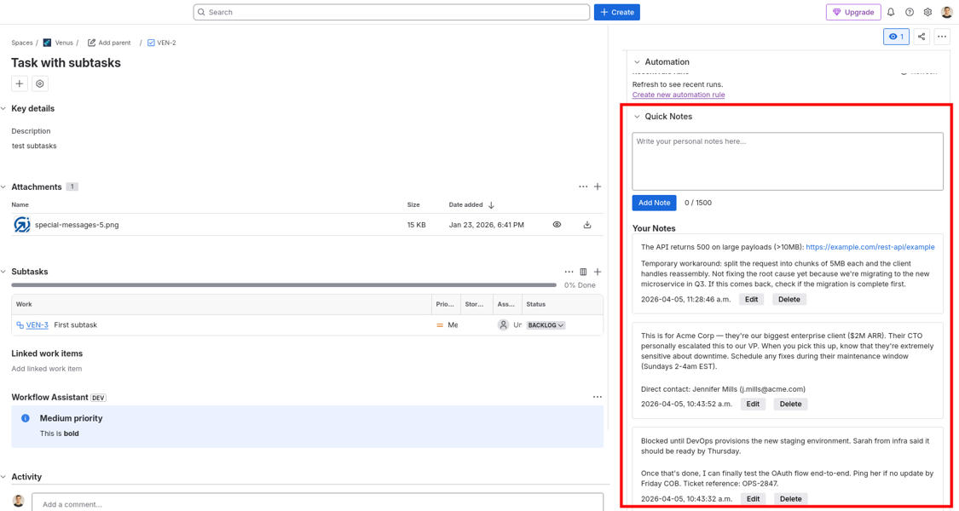The height and width of the screenshot is (511, 959).
Task: Delete the Acme Corp note
Action: [790, 404]
